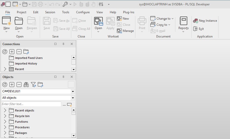230x139 pixels.
Task: Expand the Recycle bin folder
Action: pos(5,116)
